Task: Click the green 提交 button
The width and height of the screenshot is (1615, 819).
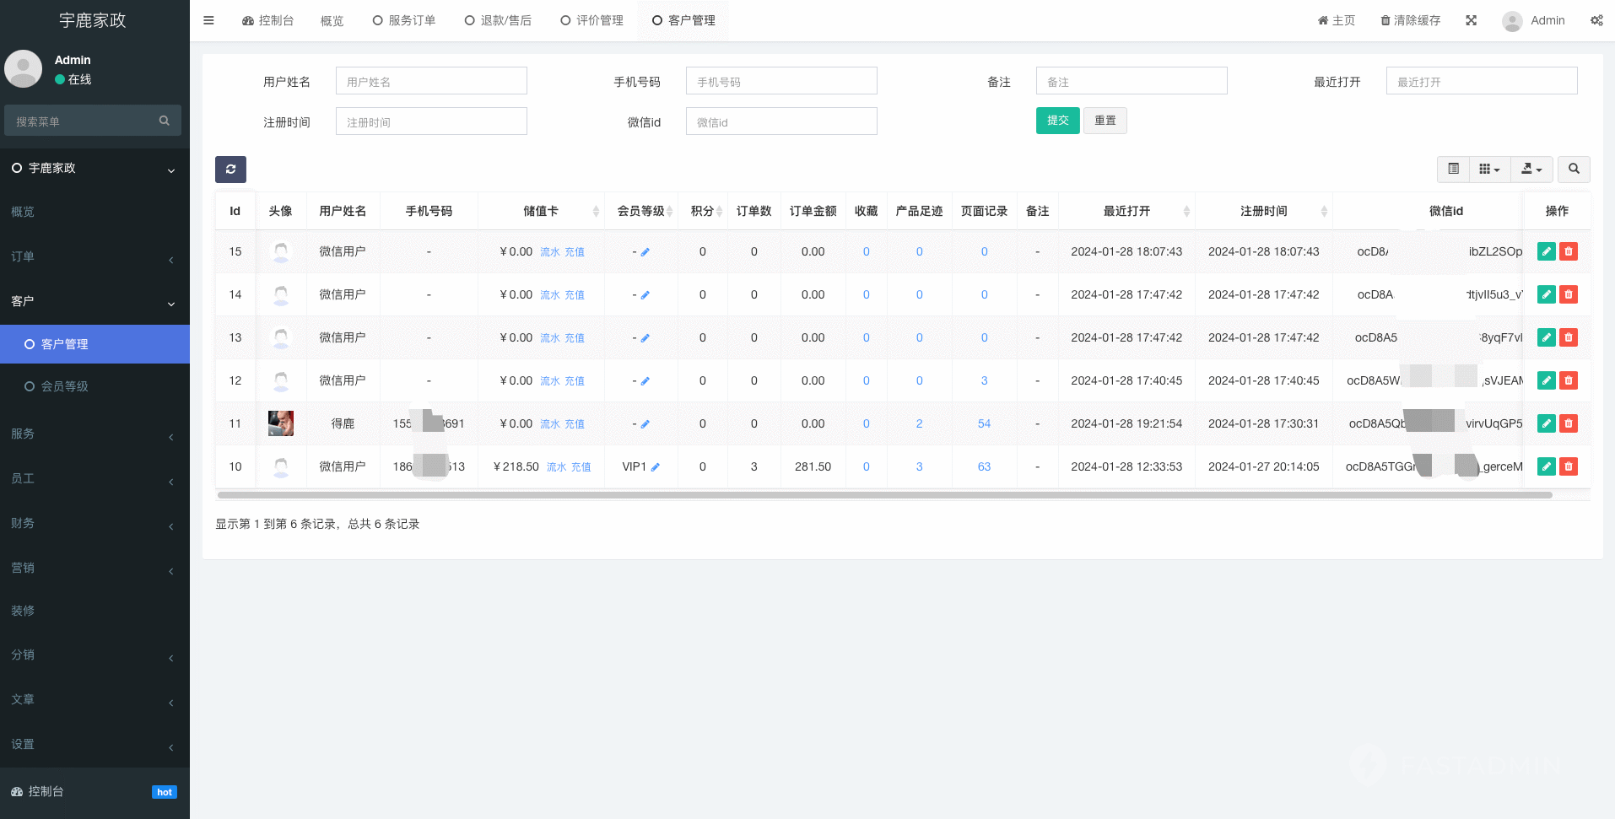Action: [1057, 121]
